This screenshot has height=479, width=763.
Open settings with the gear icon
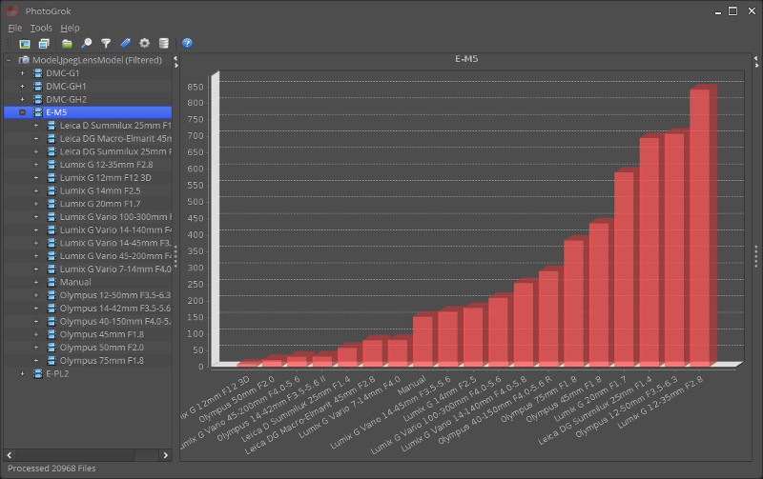pos(145,44)
